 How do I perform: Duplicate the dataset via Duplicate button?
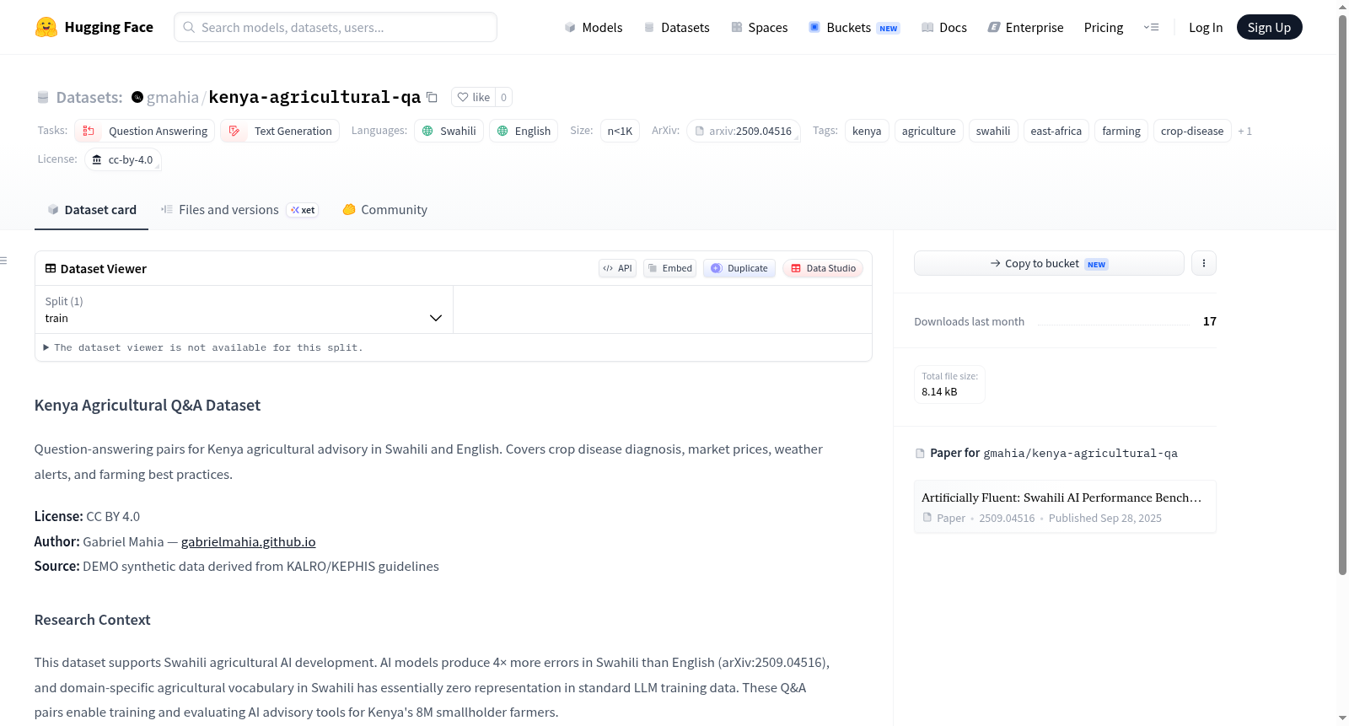coord(739,268)
